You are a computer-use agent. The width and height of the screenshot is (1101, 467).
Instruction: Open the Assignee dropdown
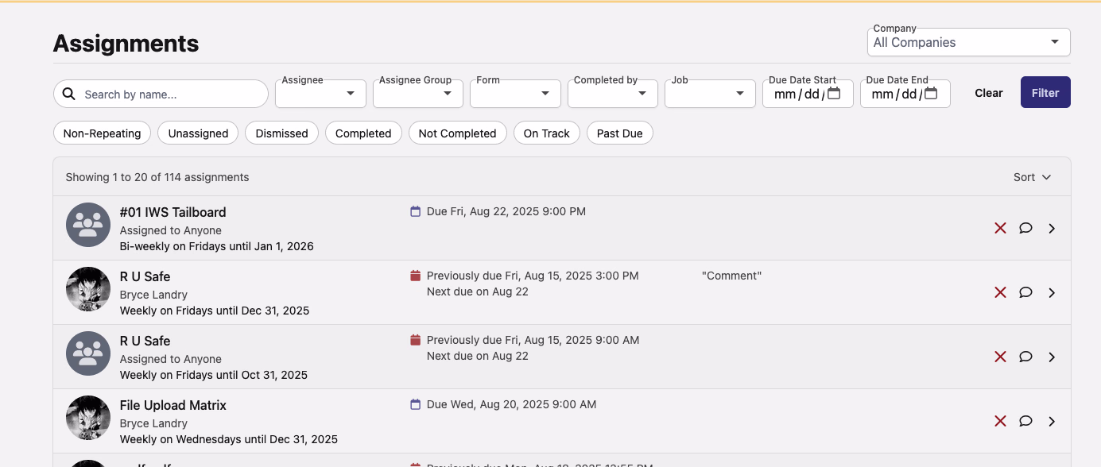click(320, 94)
